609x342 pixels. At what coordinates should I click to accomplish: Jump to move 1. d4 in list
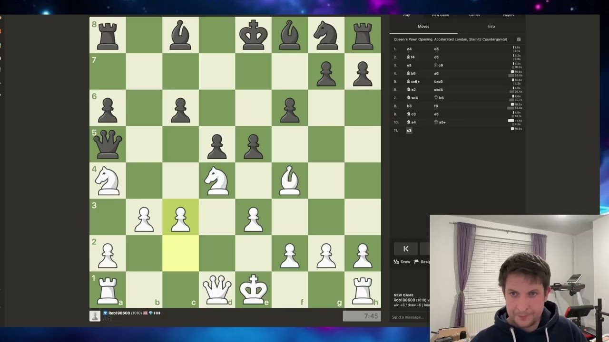[x=409, y=49]
